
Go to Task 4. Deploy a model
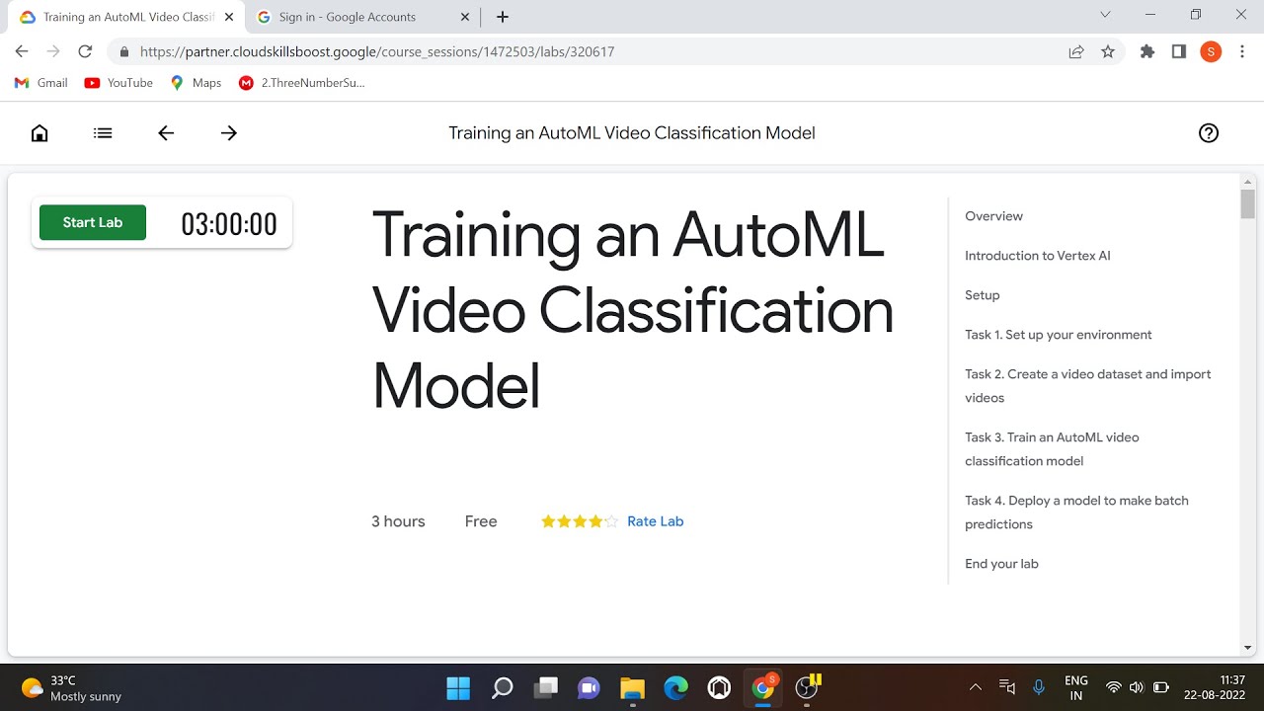click(x=1076, y=513)
